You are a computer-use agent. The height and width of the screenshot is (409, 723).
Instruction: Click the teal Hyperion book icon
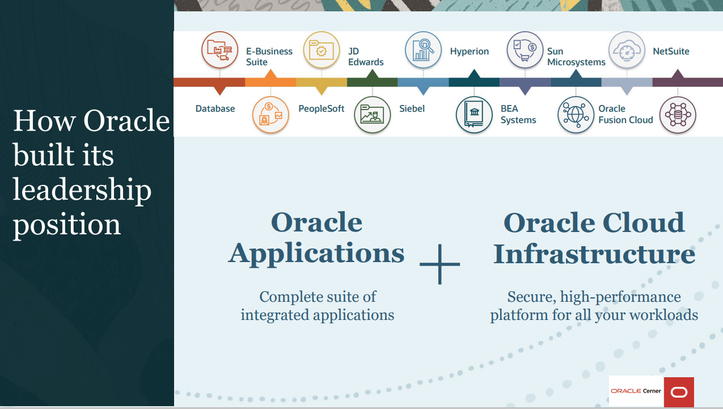click(474, 115)
